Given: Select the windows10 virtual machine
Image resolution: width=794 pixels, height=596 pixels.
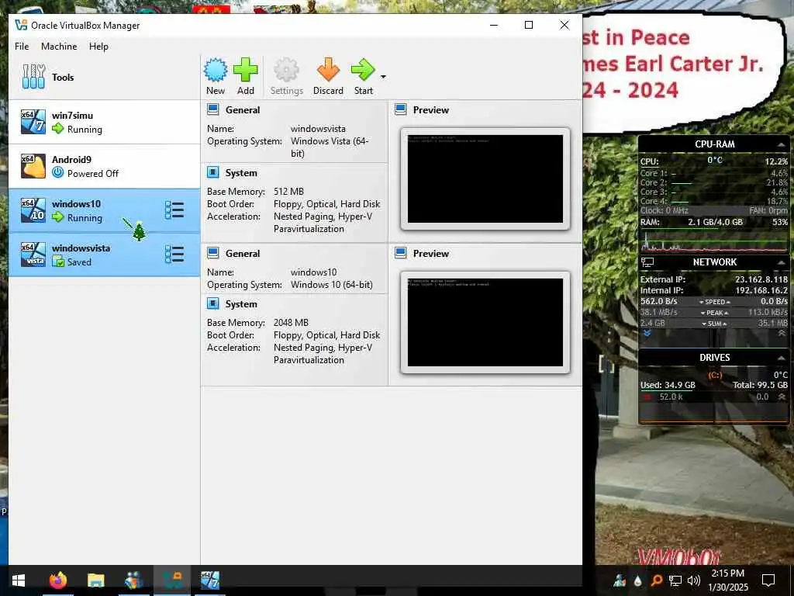Looking at the screenshot, I should (x=105, y=210).
